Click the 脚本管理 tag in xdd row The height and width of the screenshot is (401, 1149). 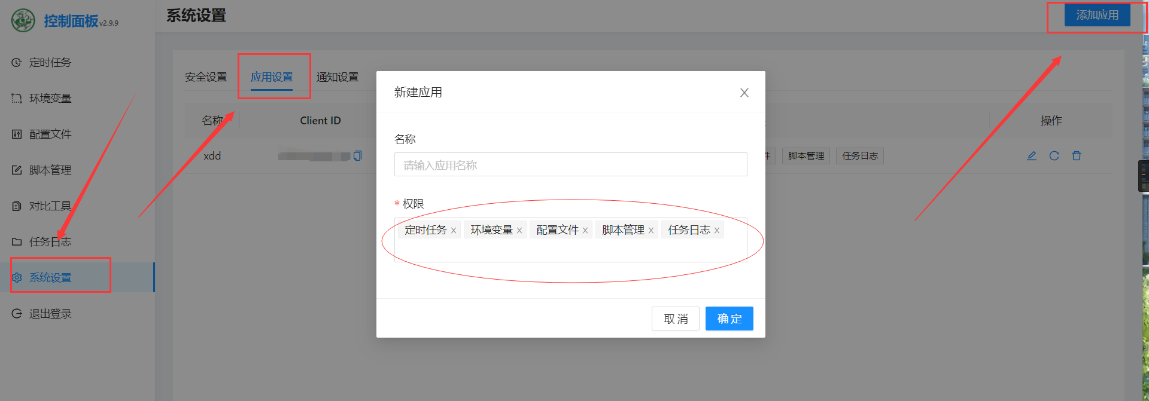(806, 156)
